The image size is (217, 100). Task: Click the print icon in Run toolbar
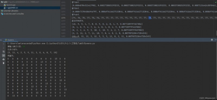tap(4, 59)
